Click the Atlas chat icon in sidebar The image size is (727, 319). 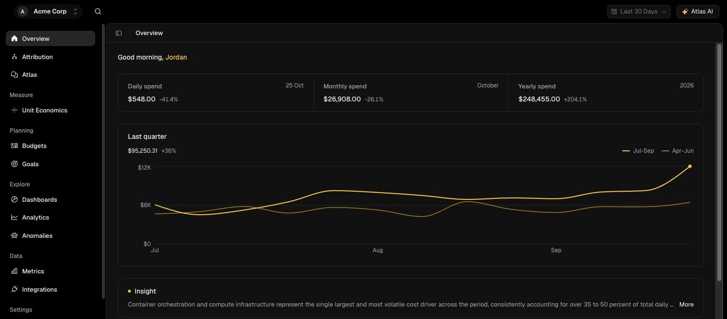tap(14, 74)
